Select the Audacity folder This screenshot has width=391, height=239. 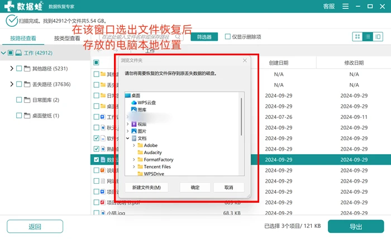point(152,152)
